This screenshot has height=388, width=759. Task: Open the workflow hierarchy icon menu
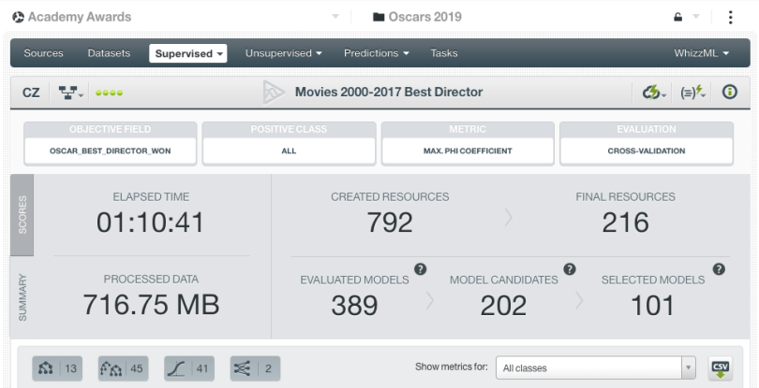pyautogui.click(x=71, y=93)
